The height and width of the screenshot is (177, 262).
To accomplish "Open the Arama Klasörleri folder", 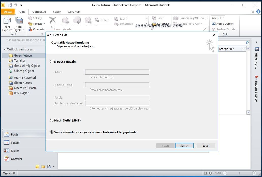I will (25, 78).
